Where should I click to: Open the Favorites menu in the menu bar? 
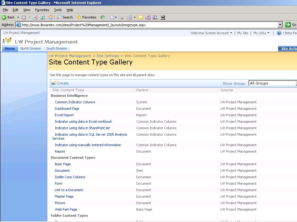[x=42, y=10]
